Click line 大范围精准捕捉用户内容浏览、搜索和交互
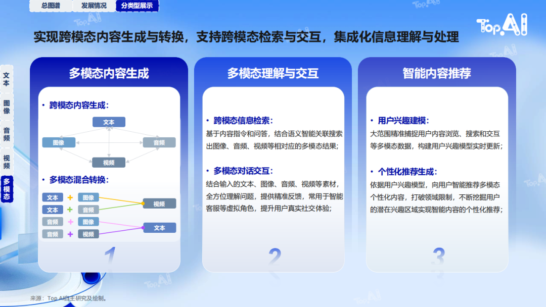 point(435,134)
